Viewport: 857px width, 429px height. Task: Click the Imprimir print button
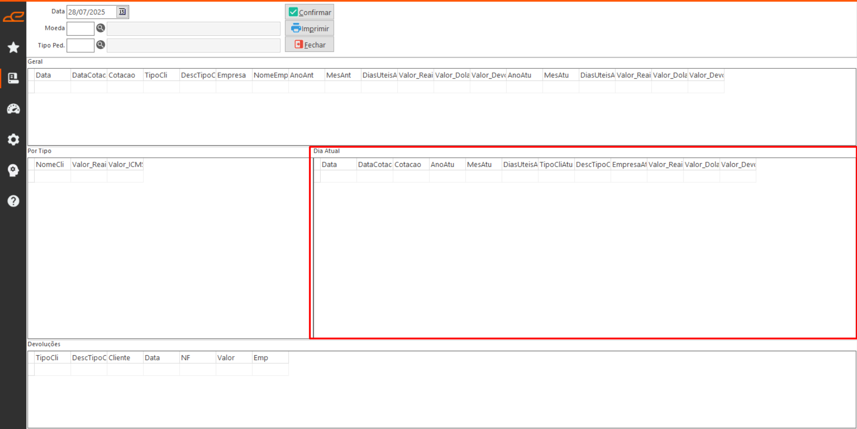(x=309, y=29)
